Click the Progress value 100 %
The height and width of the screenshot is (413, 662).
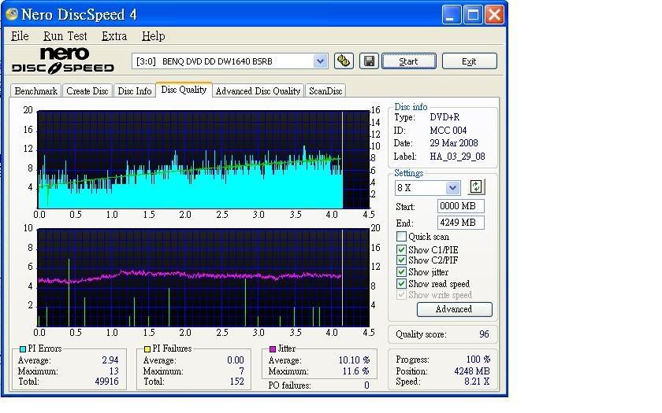point(478,359)
